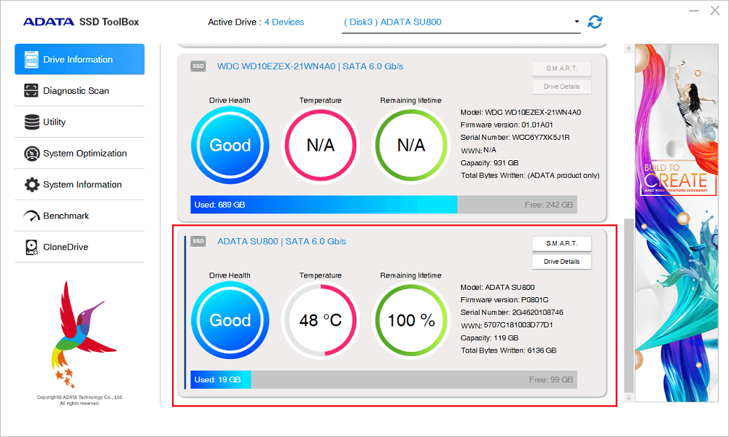Refresh the drive list
Screen dimensions: 729x437
[x=595, y=22]
